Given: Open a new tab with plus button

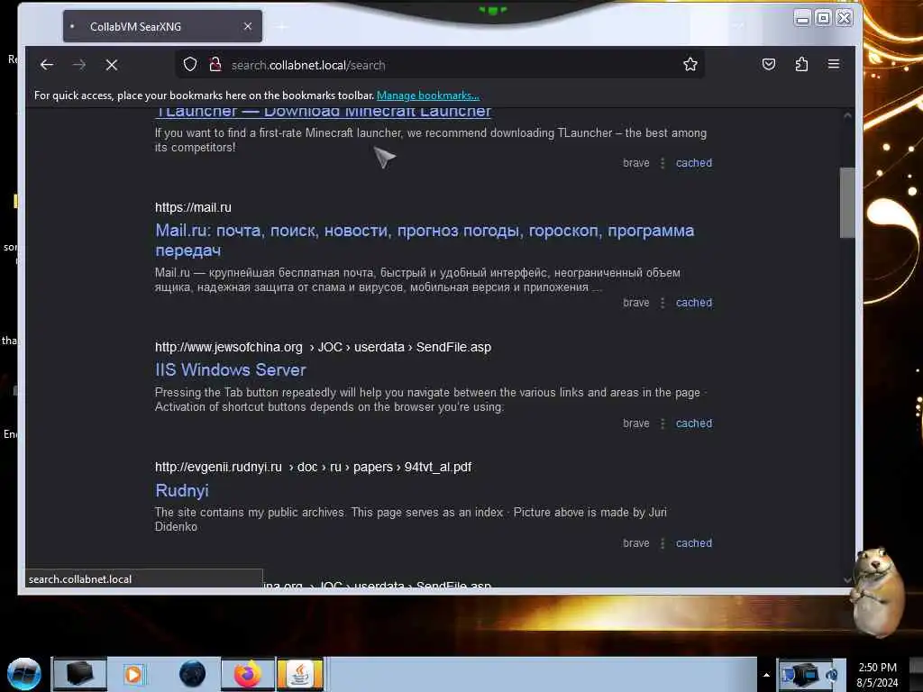Looking at the screenshot, I should [282, 26].
